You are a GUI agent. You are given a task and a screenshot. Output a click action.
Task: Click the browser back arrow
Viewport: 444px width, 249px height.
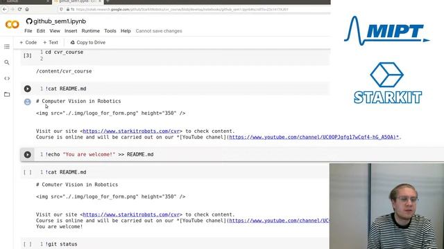pos(5,9)
